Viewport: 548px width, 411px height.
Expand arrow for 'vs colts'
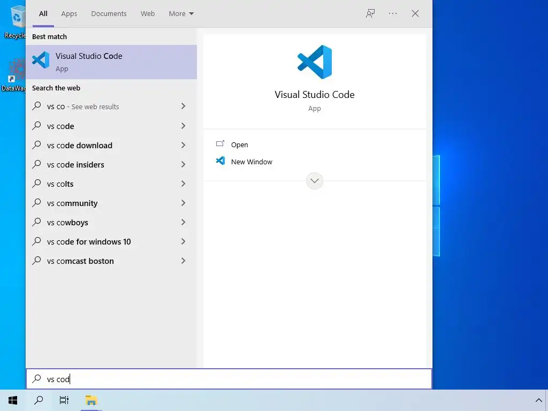click(183, 184)
